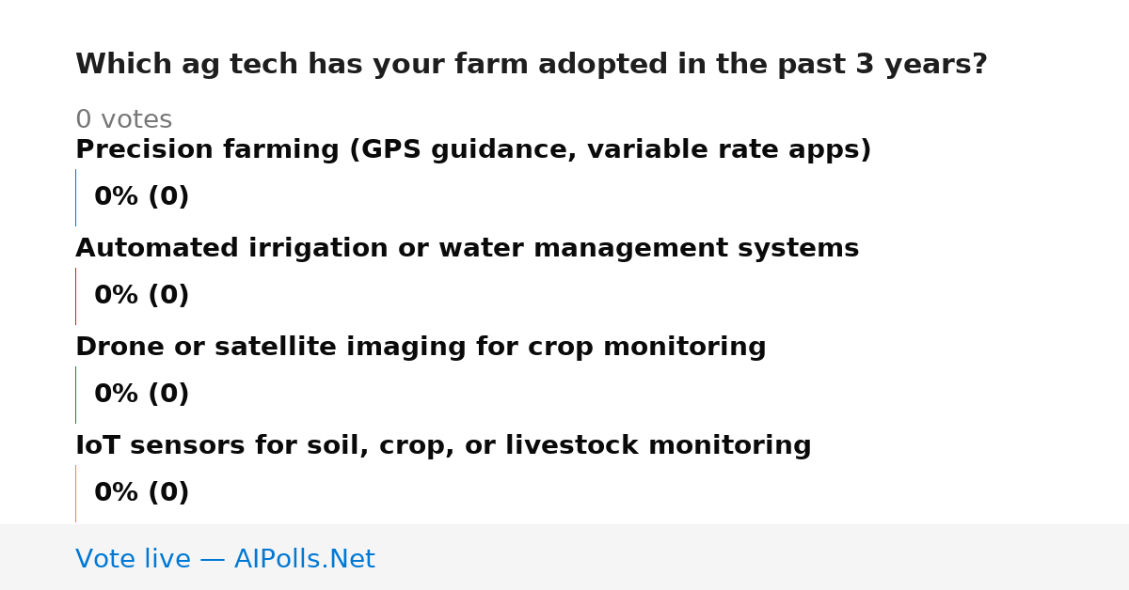Click empty gray footer area right of link

click(x=753, y=557)
